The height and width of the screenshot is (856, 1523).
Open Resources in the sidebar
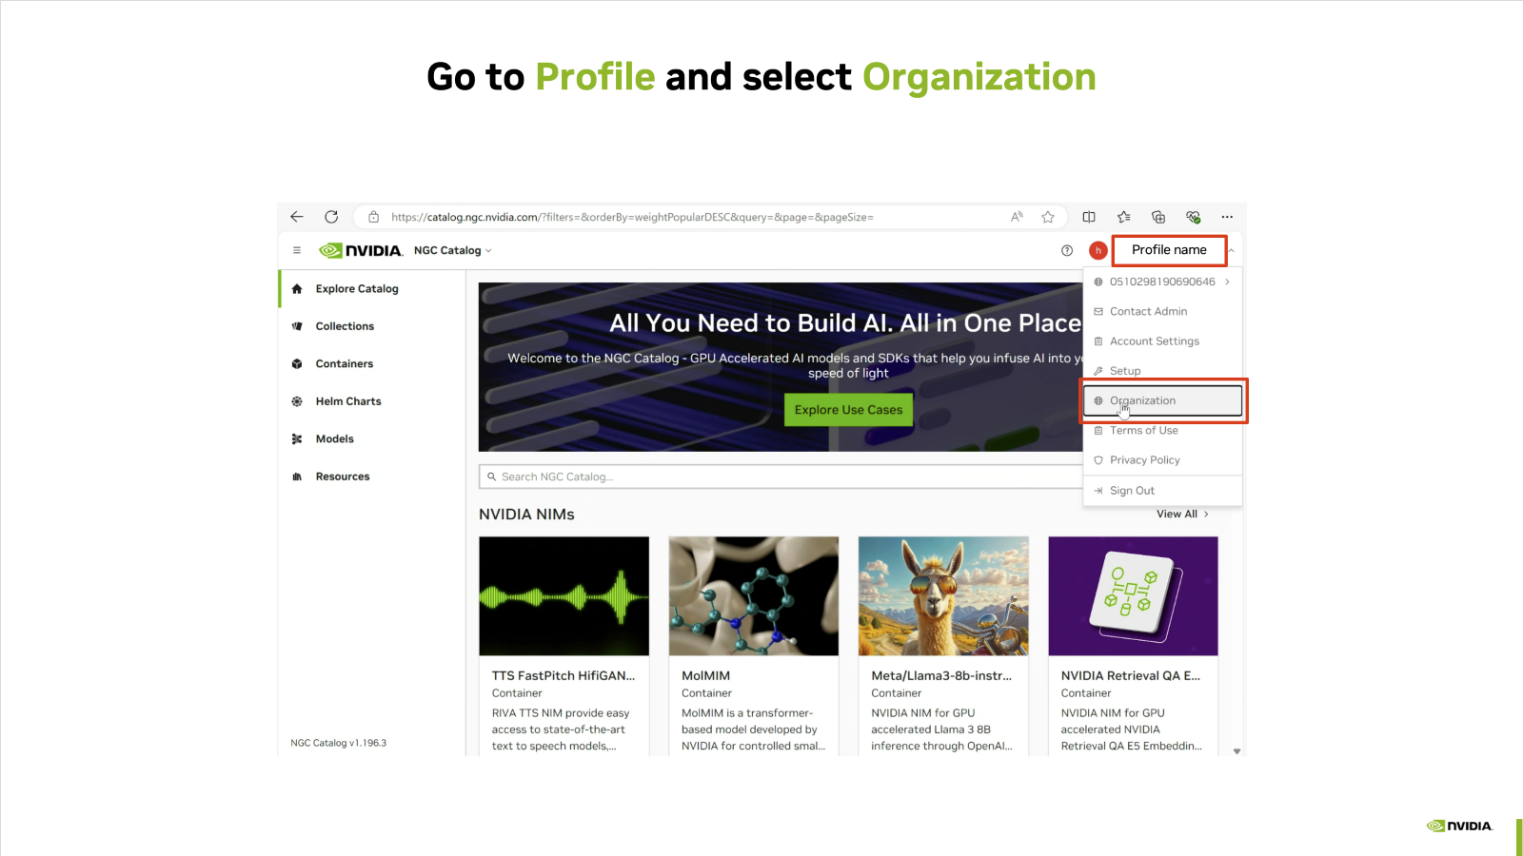coord(372,477)
